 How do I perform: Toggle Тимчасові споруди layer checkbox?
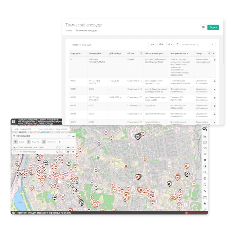coord(15,152)
